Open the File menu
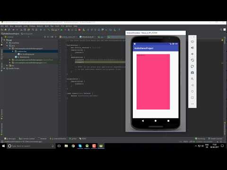The image size is (227, 170). tap(2, 26)
